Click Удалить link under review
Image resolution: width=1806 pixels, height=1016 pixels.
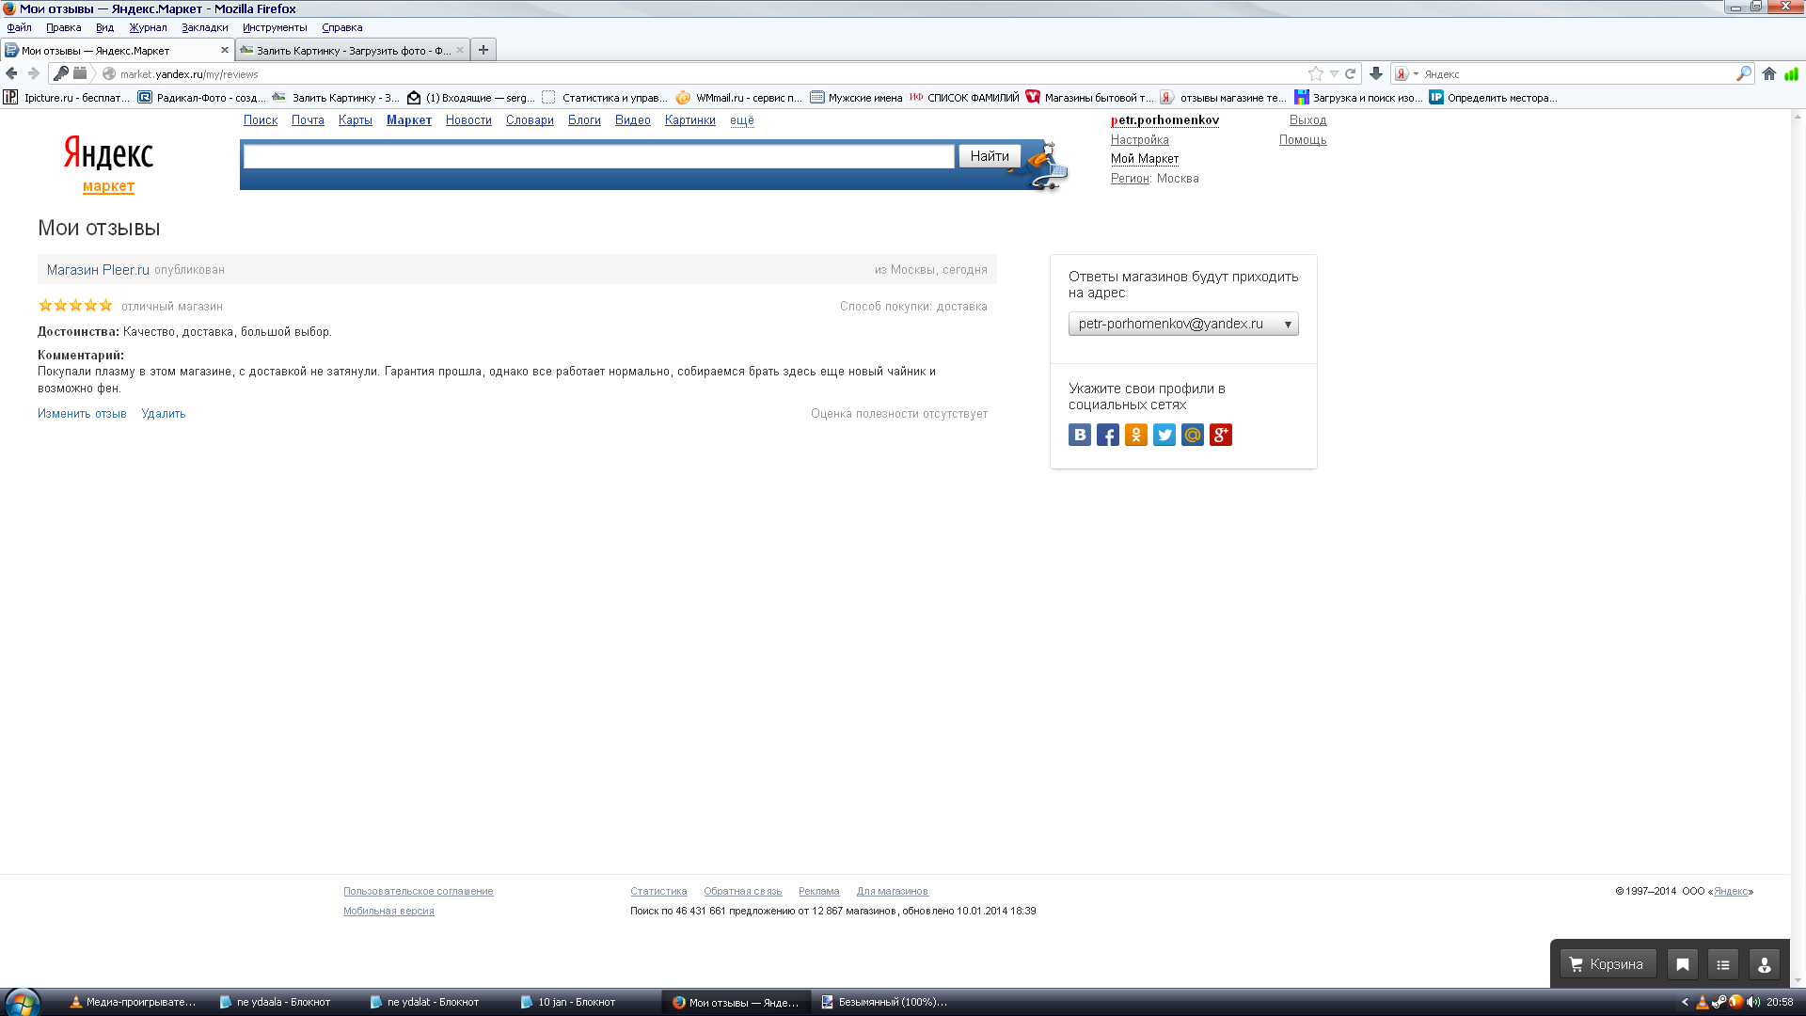click(x=163, y=414)
